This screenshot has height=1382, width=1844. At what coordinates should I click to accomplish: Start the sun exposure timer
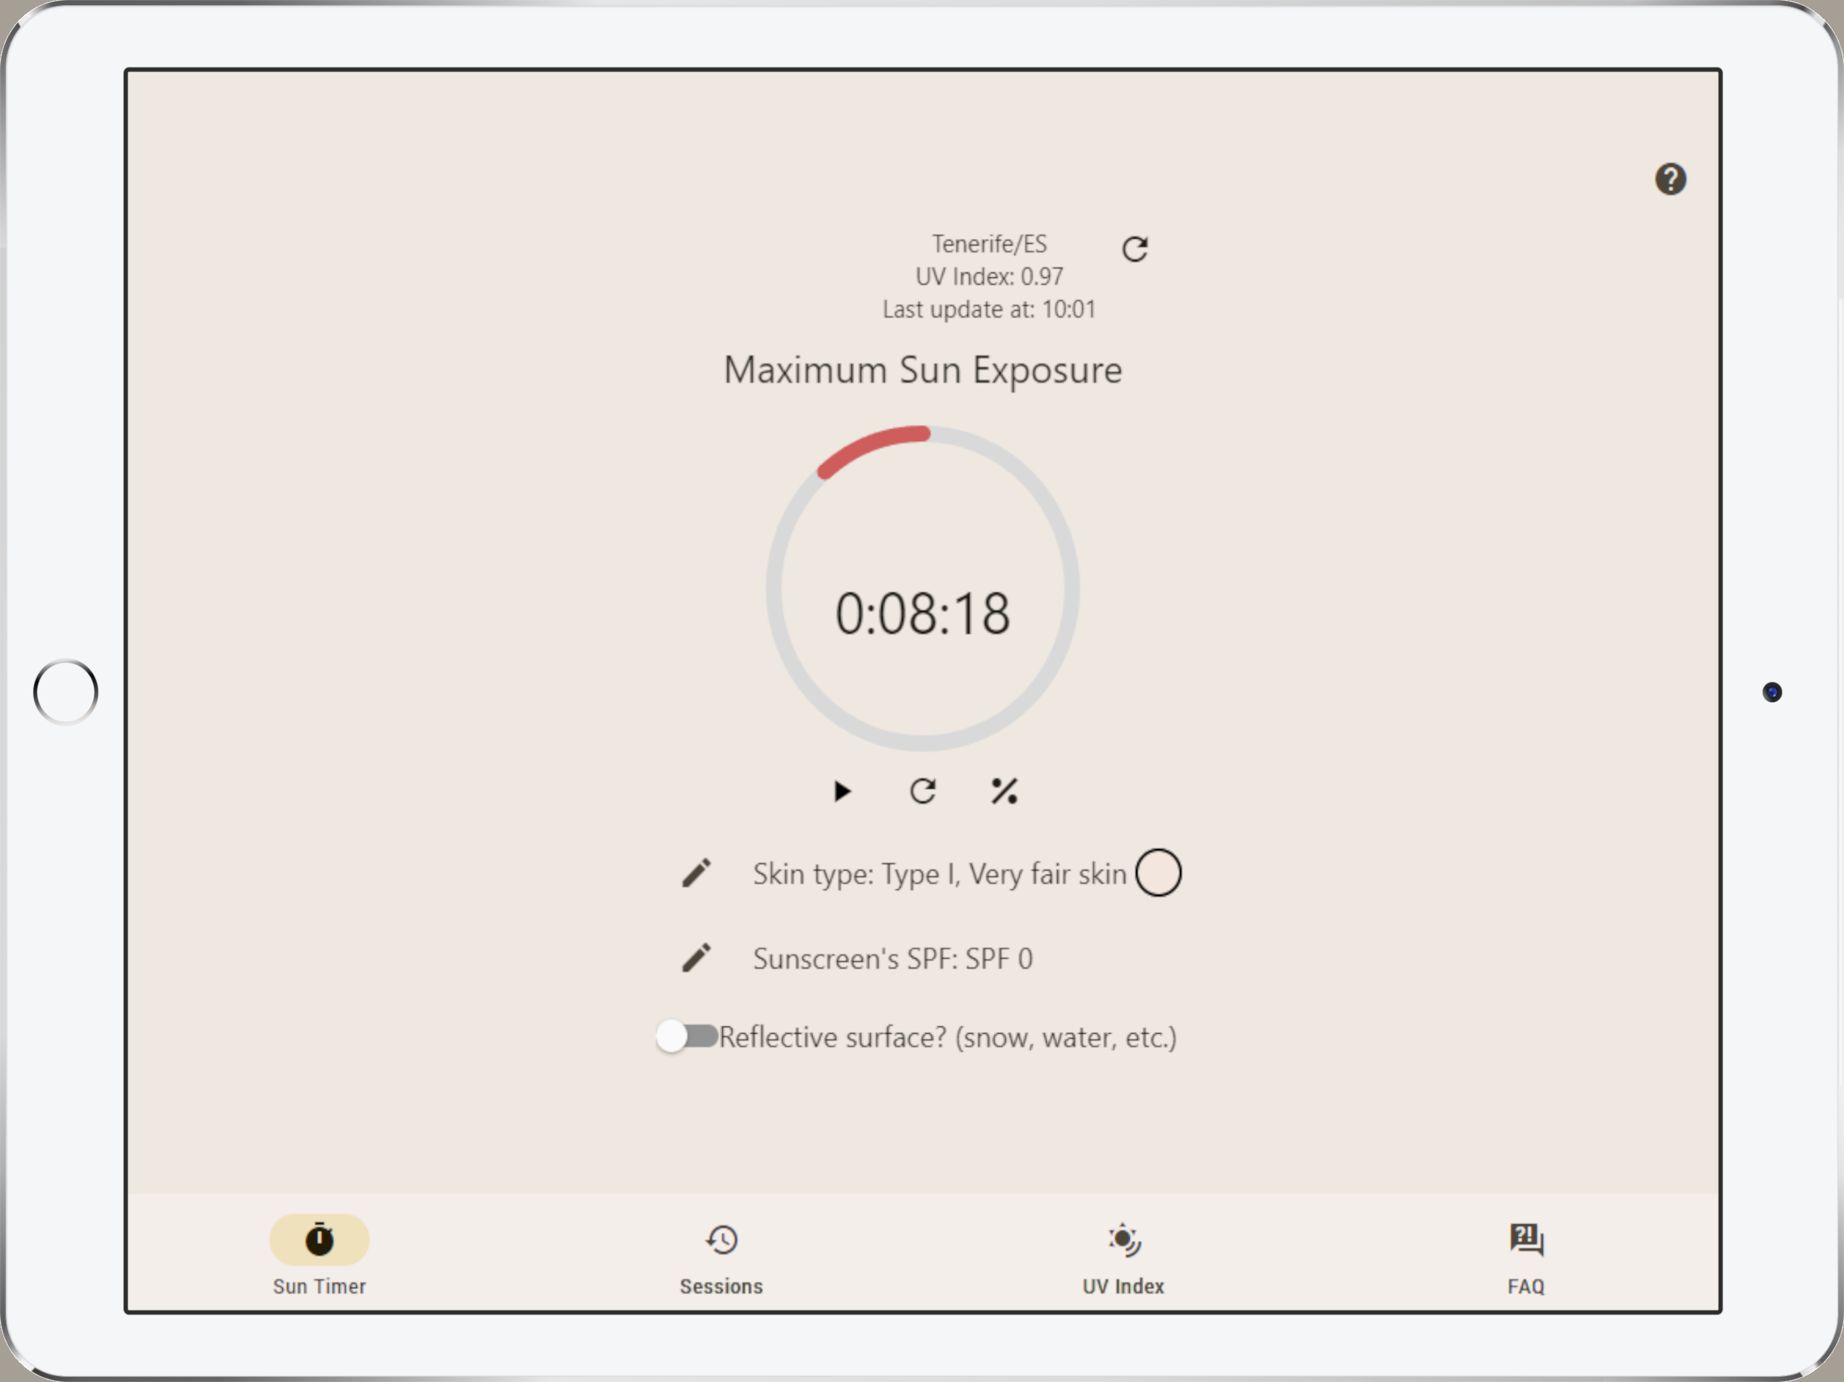click(x=842, y=791)
